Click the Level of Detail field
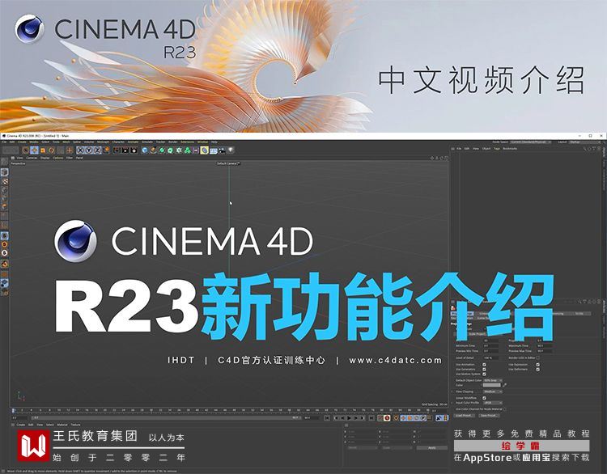The height and width of the screenshot is (474, 607). [491, 358]
